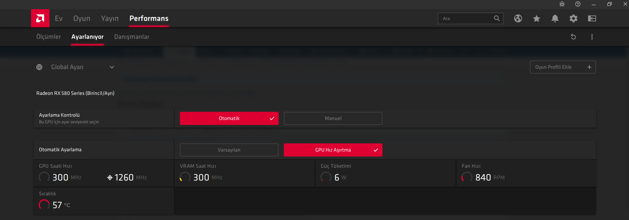Click the 1260 MHz value

coord(130,178)
